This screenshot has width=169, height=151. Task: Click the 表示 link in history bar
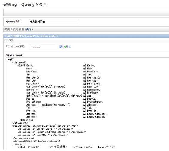point(29,30)
